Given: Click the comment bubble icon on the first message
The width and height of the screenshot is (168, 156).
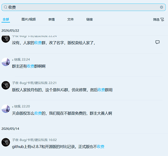Looking at the screenshot, I should click(x=157, y=42).
